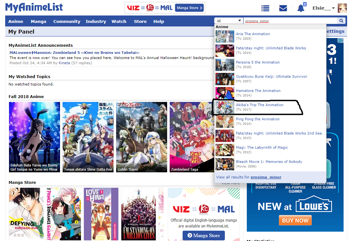
Task: Open the Help menu
Action: 159,22
